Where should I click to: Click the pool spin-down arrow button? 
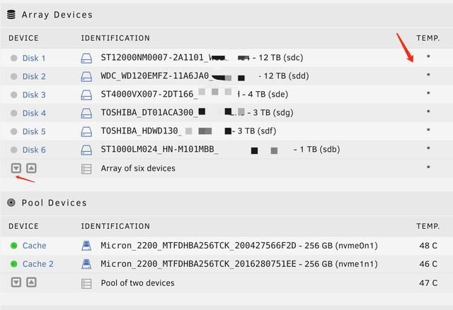[x=16, y=282]
